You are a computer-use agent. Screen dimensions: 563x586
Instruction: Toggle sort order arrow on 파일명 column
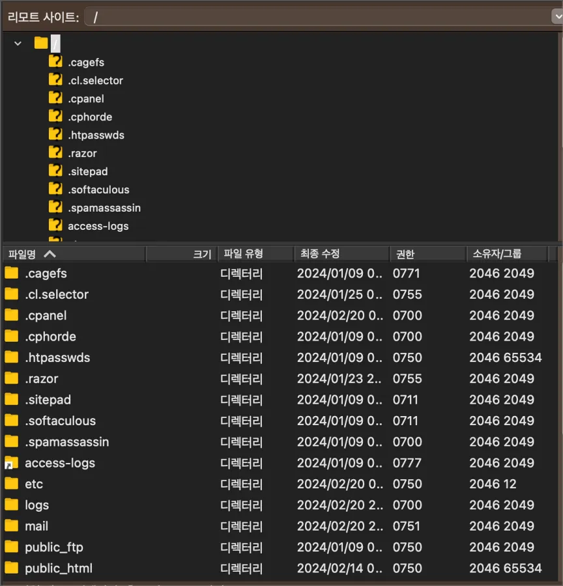point(50,254)
